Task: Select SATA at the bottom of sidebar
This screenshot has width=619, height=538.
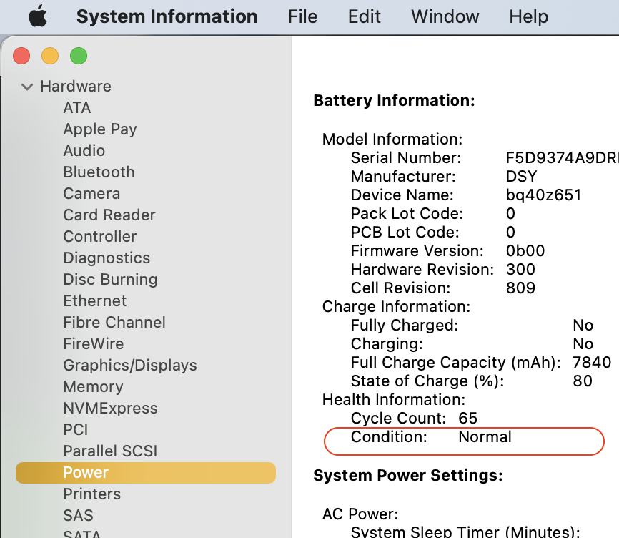Action: click(x=82, y=534)
